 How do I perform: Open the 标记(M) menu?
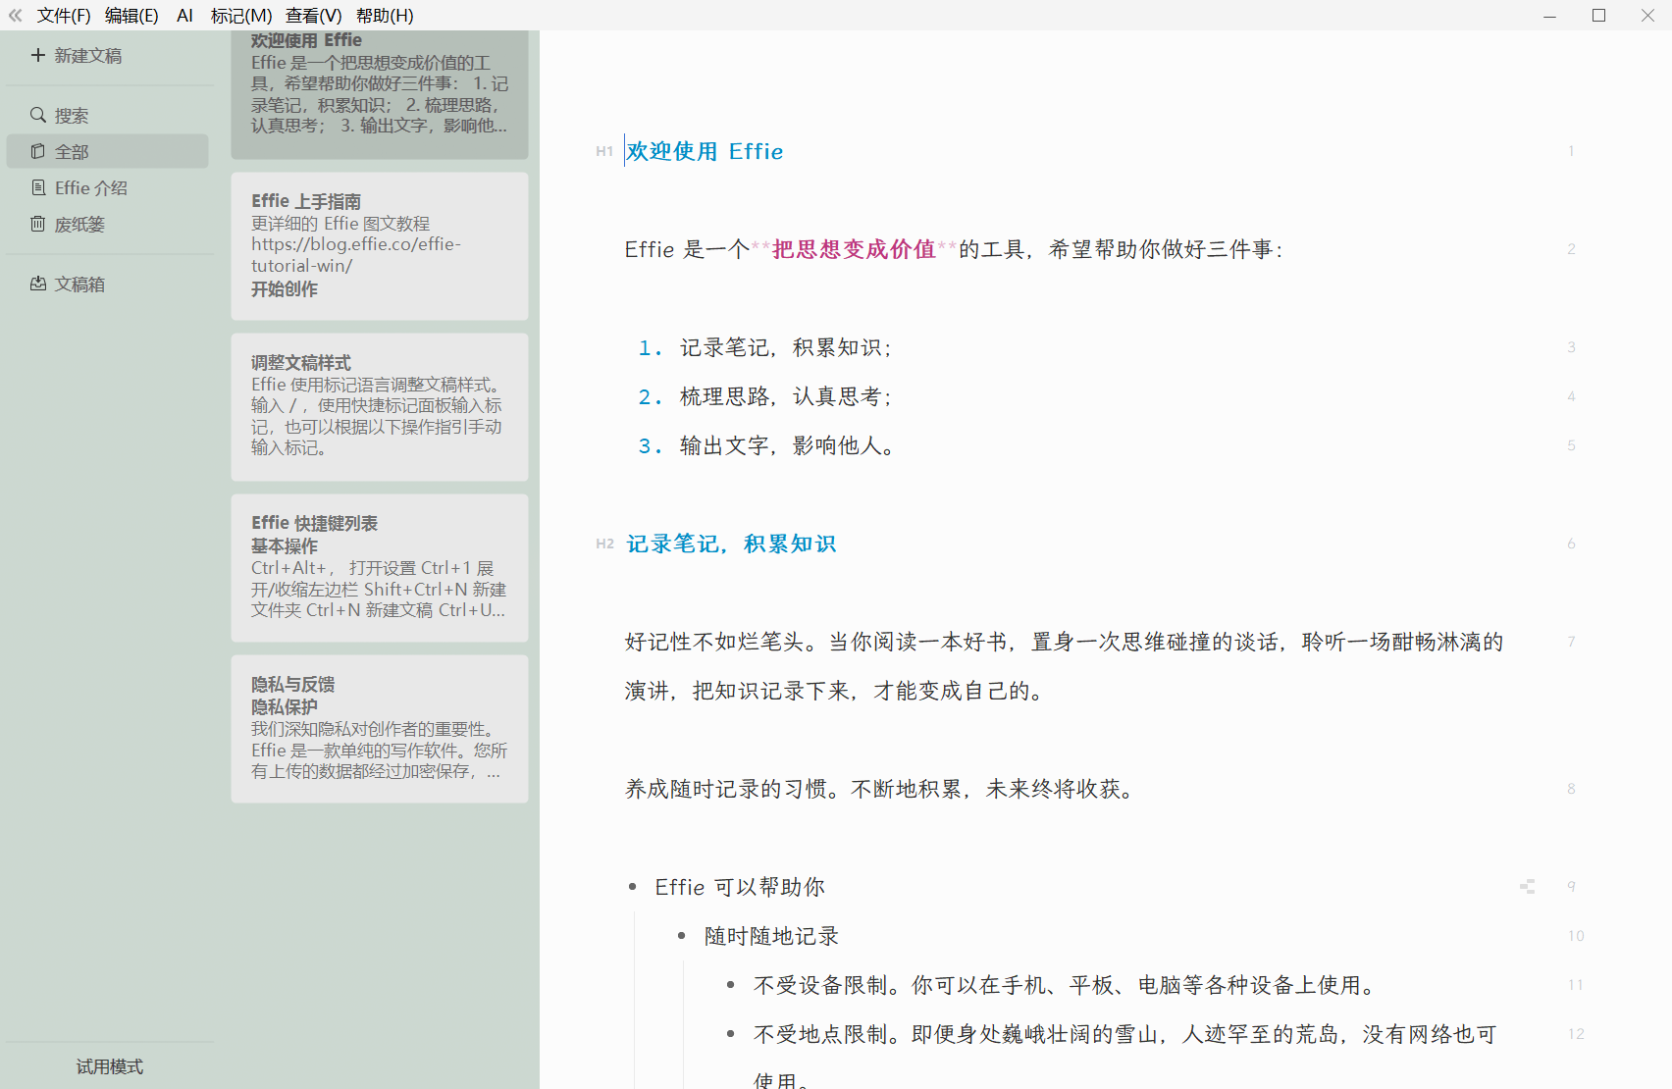click(241, 16)
